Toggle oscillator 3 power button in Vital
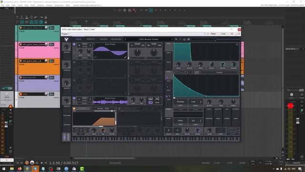The width and height of the screenshot is (305, 172). pyautogui.click(x=74, y=80)
